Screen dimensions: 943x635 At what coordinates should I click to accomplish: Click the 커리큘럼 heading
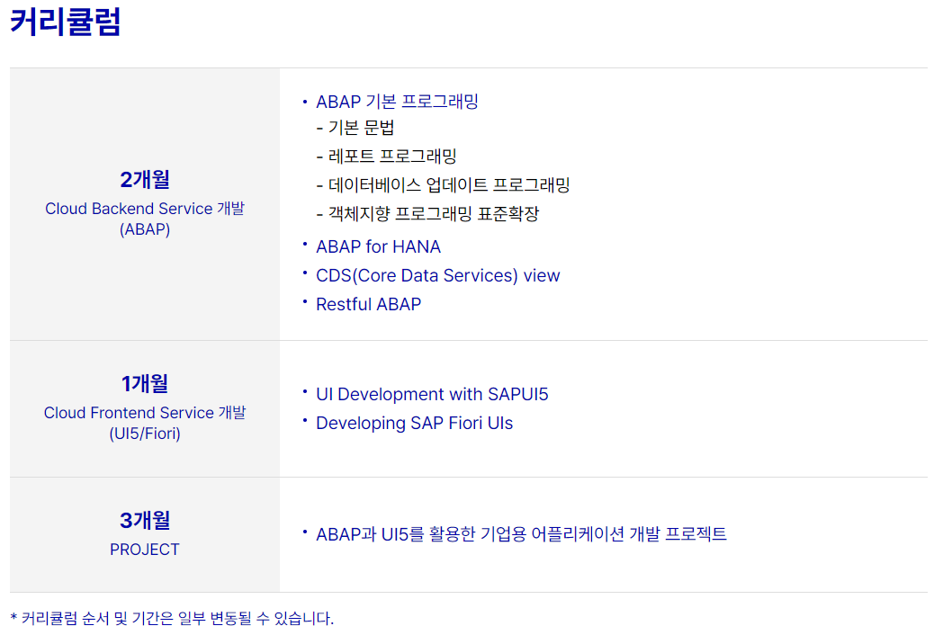coord(66,22)
